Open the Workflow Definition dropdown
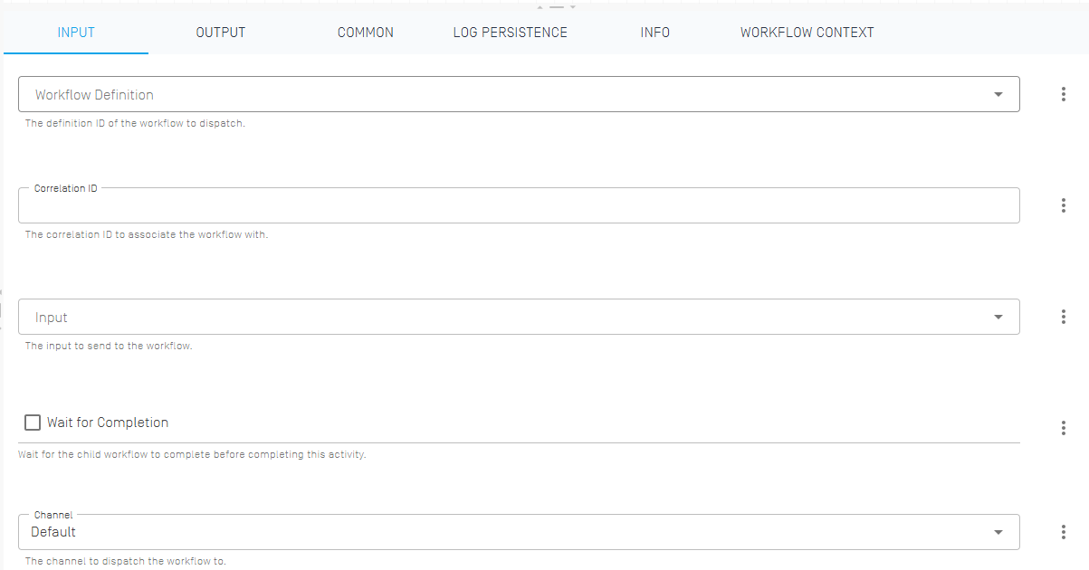 tap(998, 93)
